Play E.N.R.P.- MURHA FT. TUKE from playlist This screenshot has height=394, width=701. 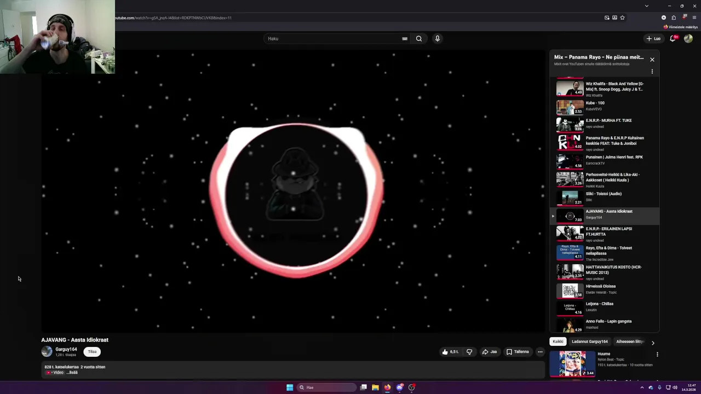(605, 124)
